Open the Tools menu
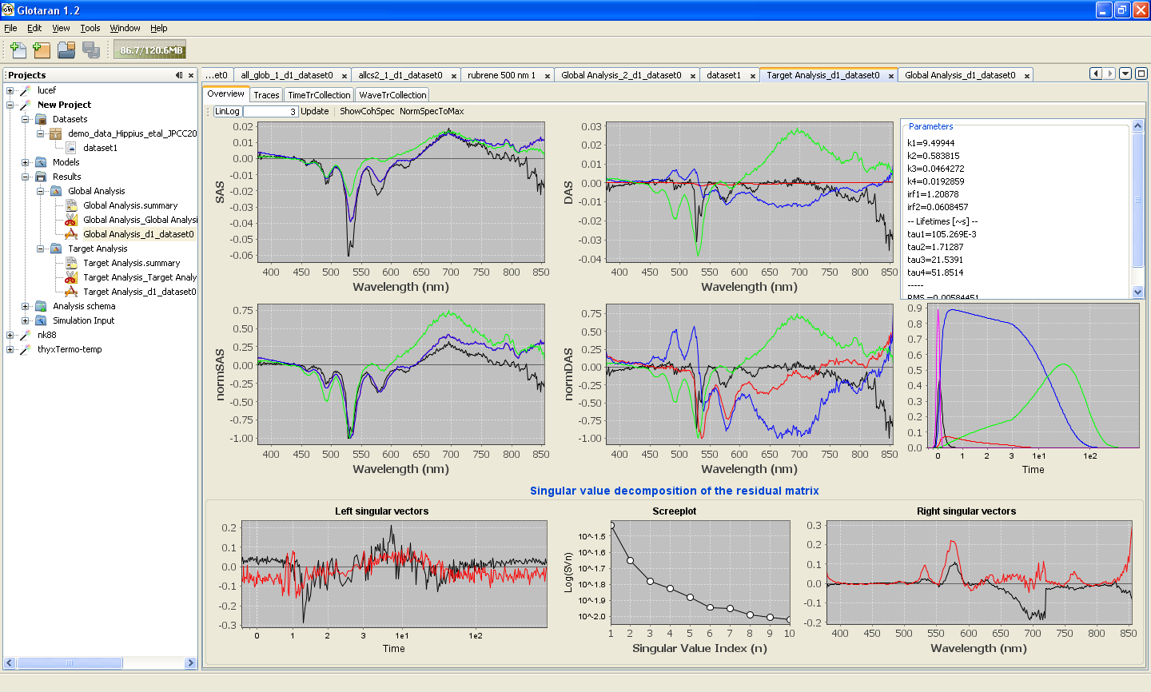Image resolution: width=1151 pixels, height=692 pixels. point(90,28)
